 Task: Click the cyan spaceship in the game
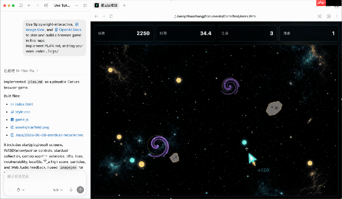[252, 159]
